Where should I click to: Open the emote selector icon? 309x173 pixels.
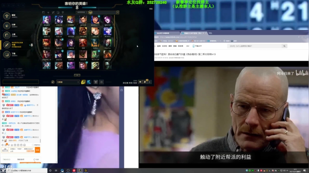click(101, 82)
